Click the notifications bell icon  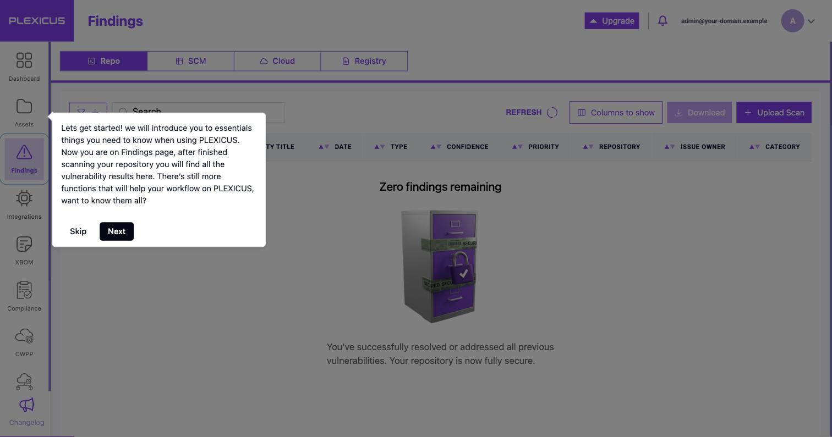(x=663, y=21)
